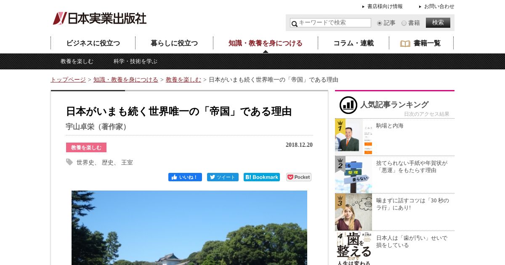Select the 記事 search radio button
This screenshot has height=265, width=505.
[x=380, y=23]
